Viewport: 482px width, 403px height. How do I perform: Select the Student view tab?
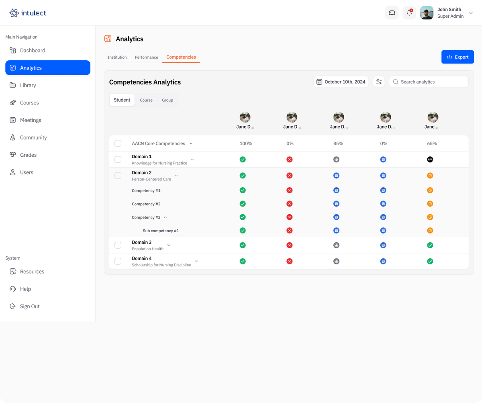tap(122, 100)
